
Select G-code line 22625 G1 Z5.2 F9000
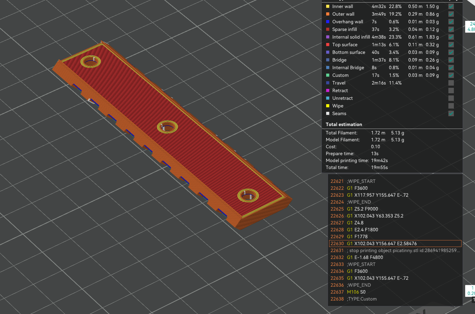395,209
